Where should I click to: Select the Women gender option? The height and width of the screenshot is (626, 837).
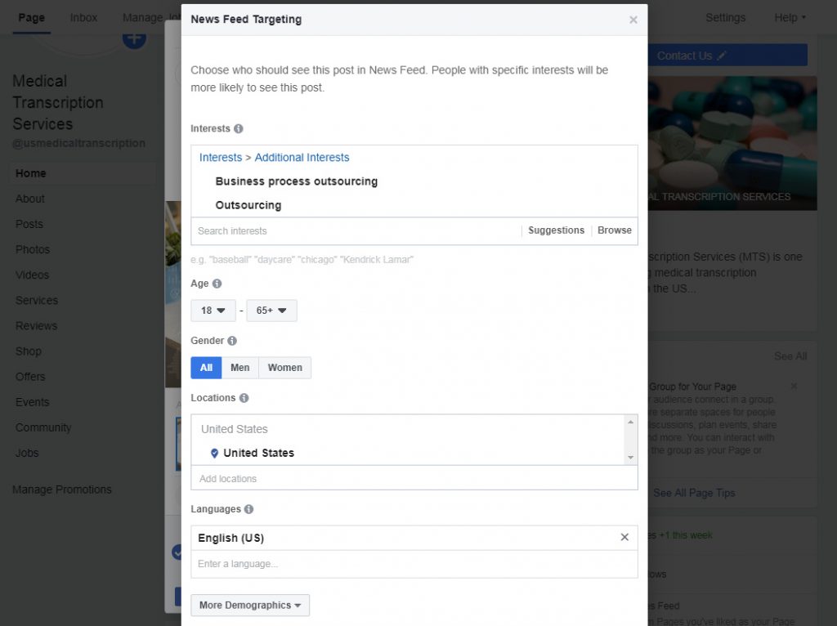click(x=284, y=368)
